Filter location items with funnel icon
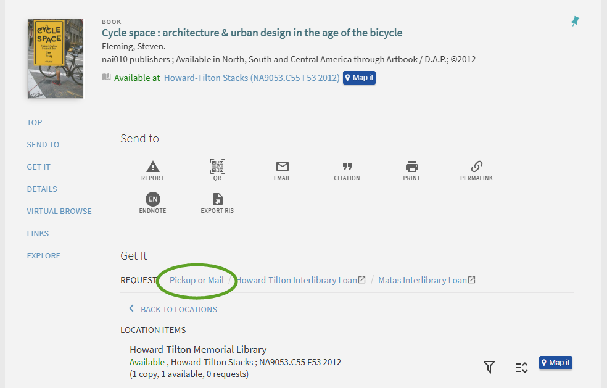Screen dimensions: 607x388 coord(489,367)
